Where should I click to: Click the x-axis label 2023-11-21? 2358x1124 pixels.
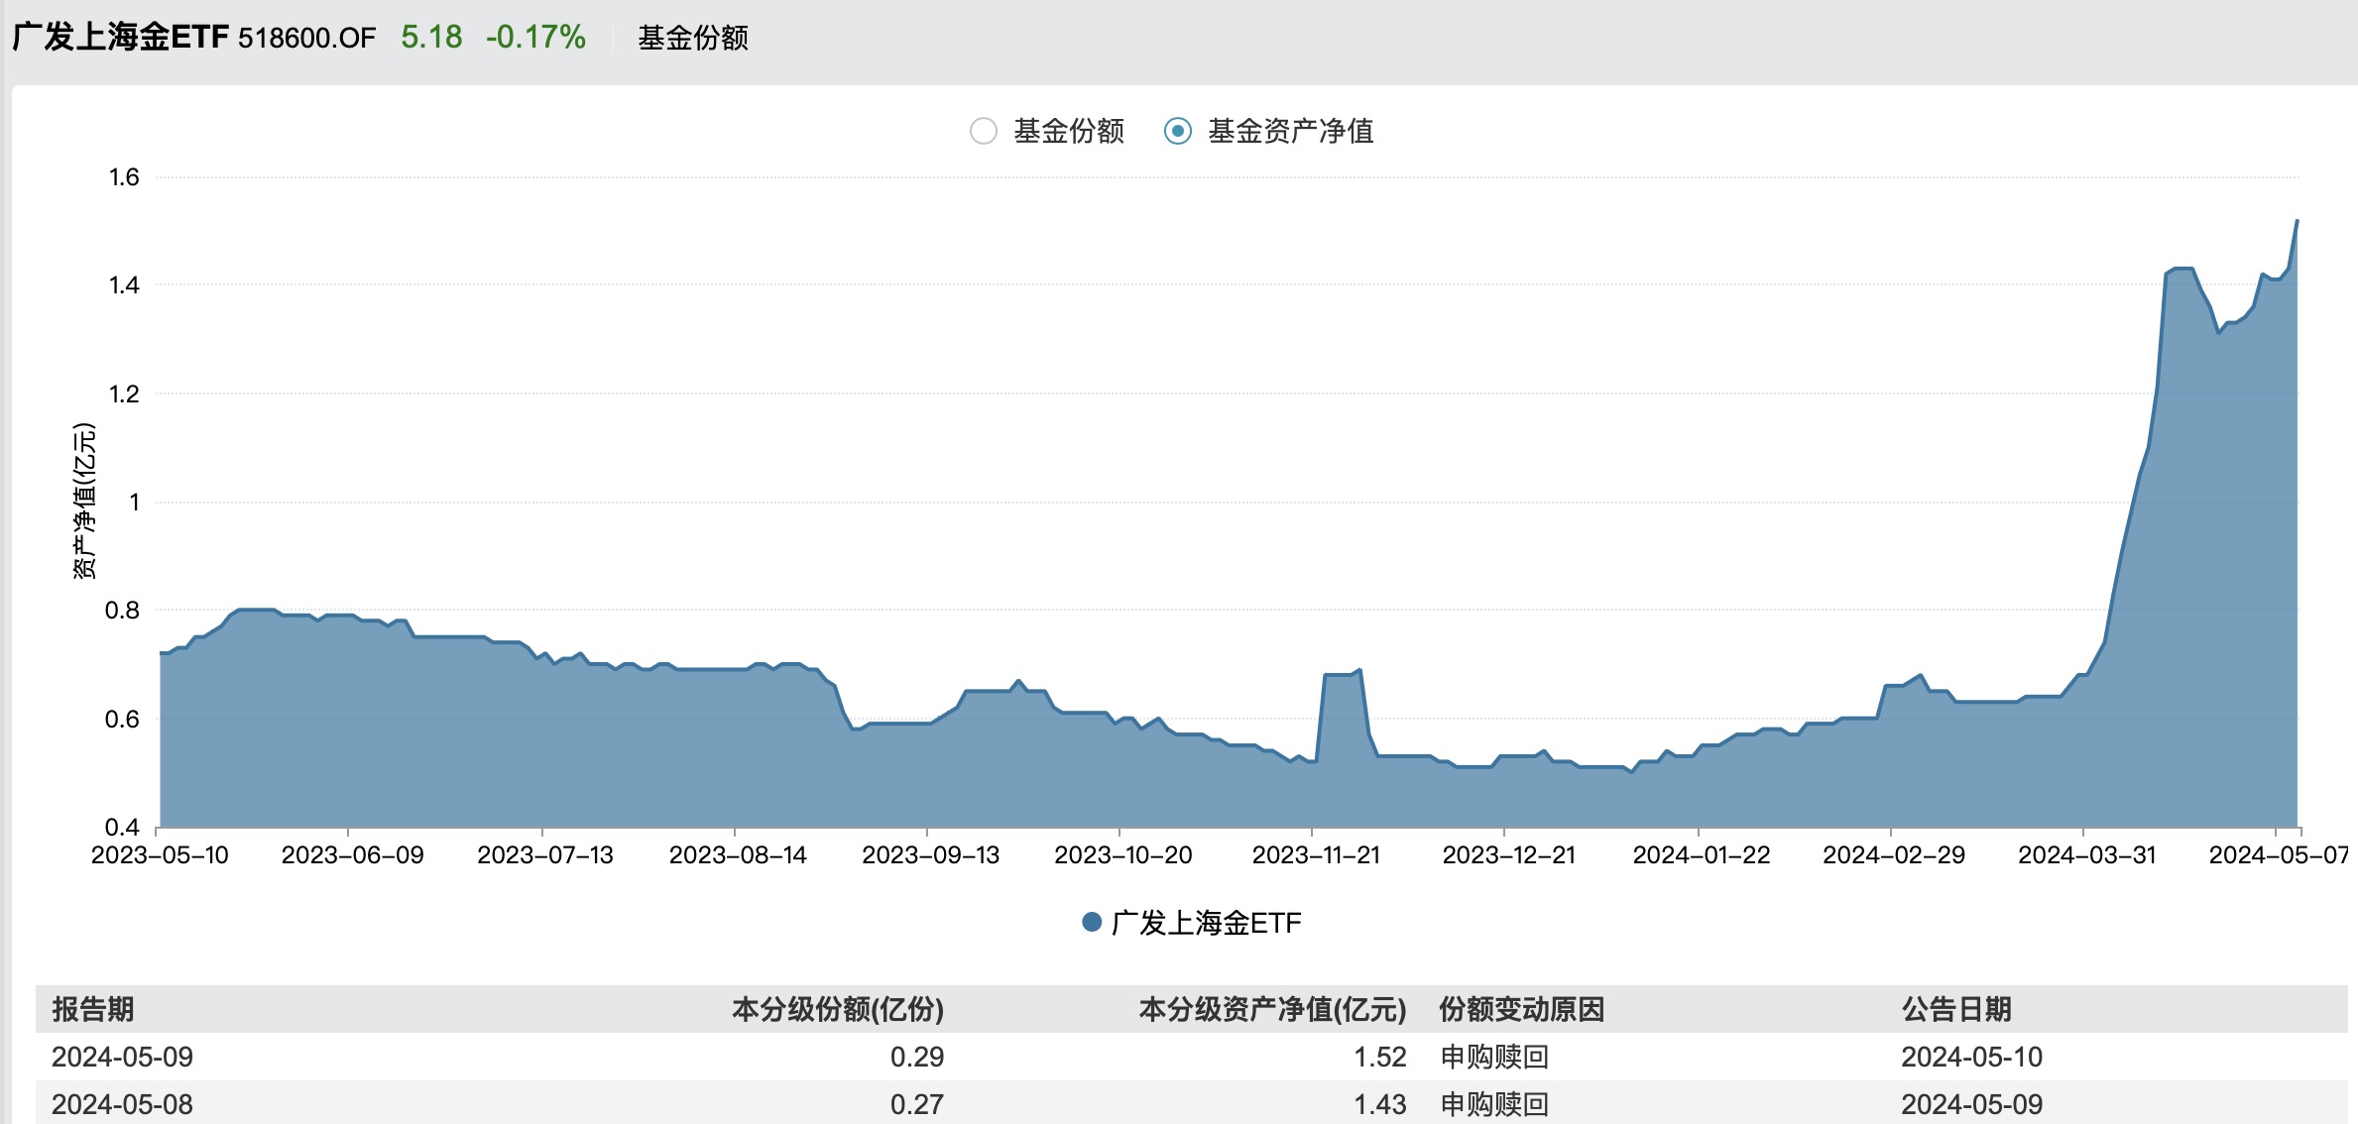(1316, 855)
